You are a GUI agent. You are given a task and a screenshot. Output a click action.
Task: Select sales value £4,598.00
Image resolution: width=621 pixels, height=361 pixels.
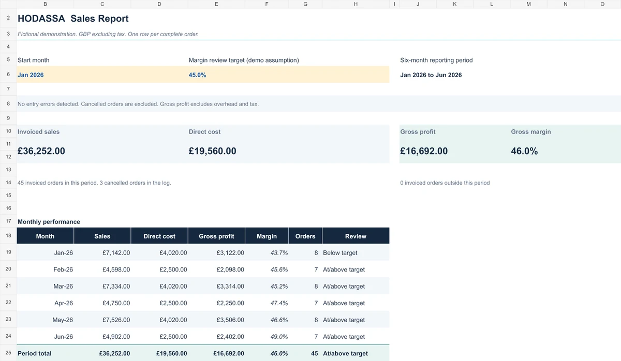[102, 269]
